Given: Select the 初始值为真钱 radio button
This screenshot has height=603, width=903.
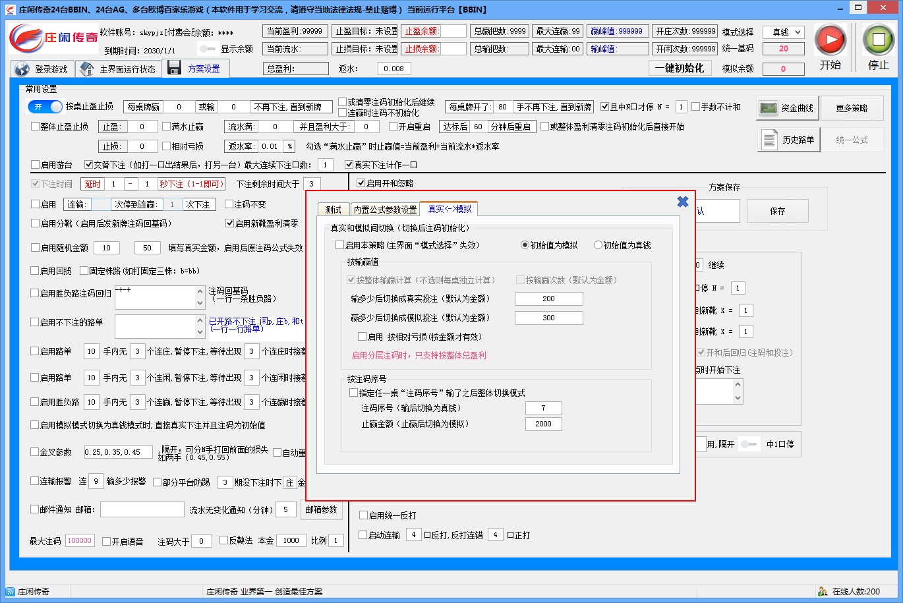Looking at the screenshot, I should coord(598,245).
